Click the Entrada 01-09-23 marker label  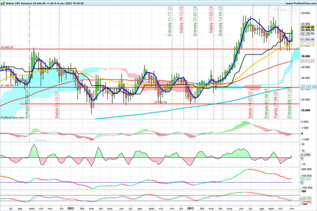click(266, 103)
